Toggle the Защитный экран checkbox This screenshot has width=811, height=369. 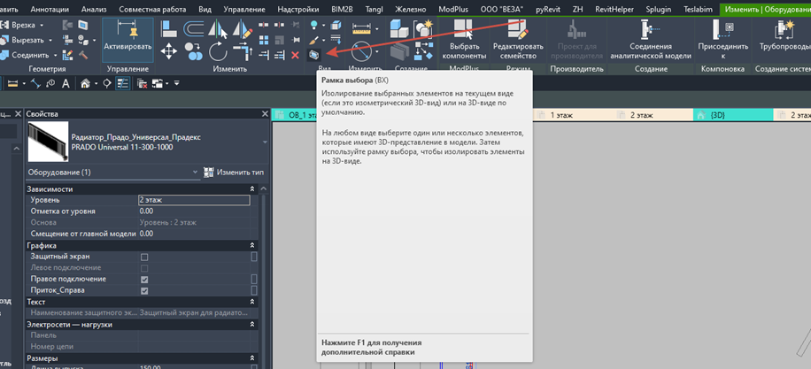144,257
